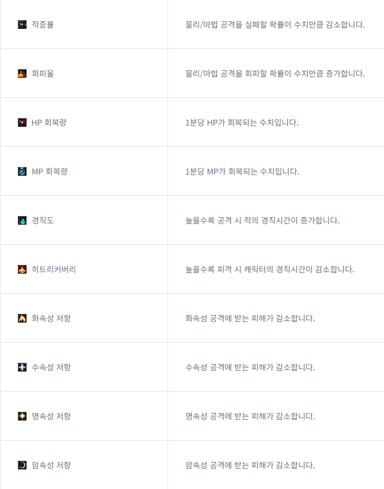The width and height of the screenshot is (384, 489).
Task: Click the 경직도 stiffness icon
Action: [22, 220]
